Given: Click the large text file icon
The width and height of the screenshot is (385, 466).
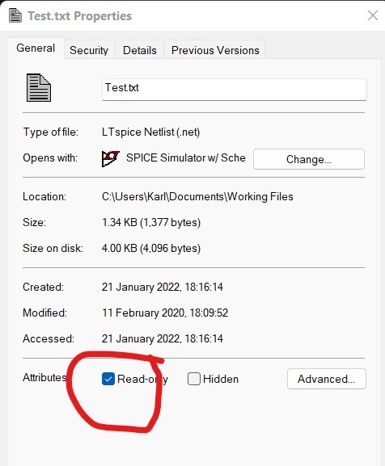Looking at the screenshot, I should pos(39,88).
